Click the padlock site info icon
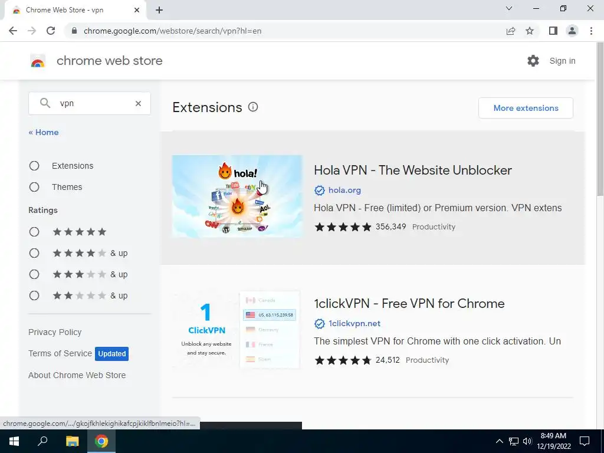 click(75, 31)
